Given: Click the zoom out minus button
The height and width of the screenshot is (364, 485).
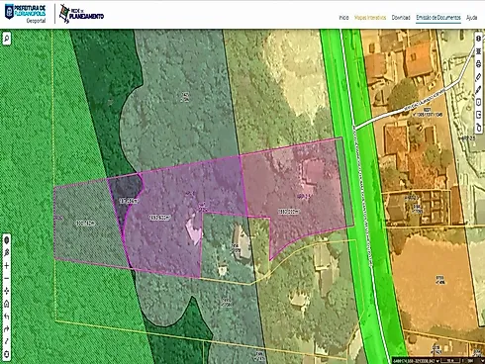Looking at the screenshot, I should [7, 279].
